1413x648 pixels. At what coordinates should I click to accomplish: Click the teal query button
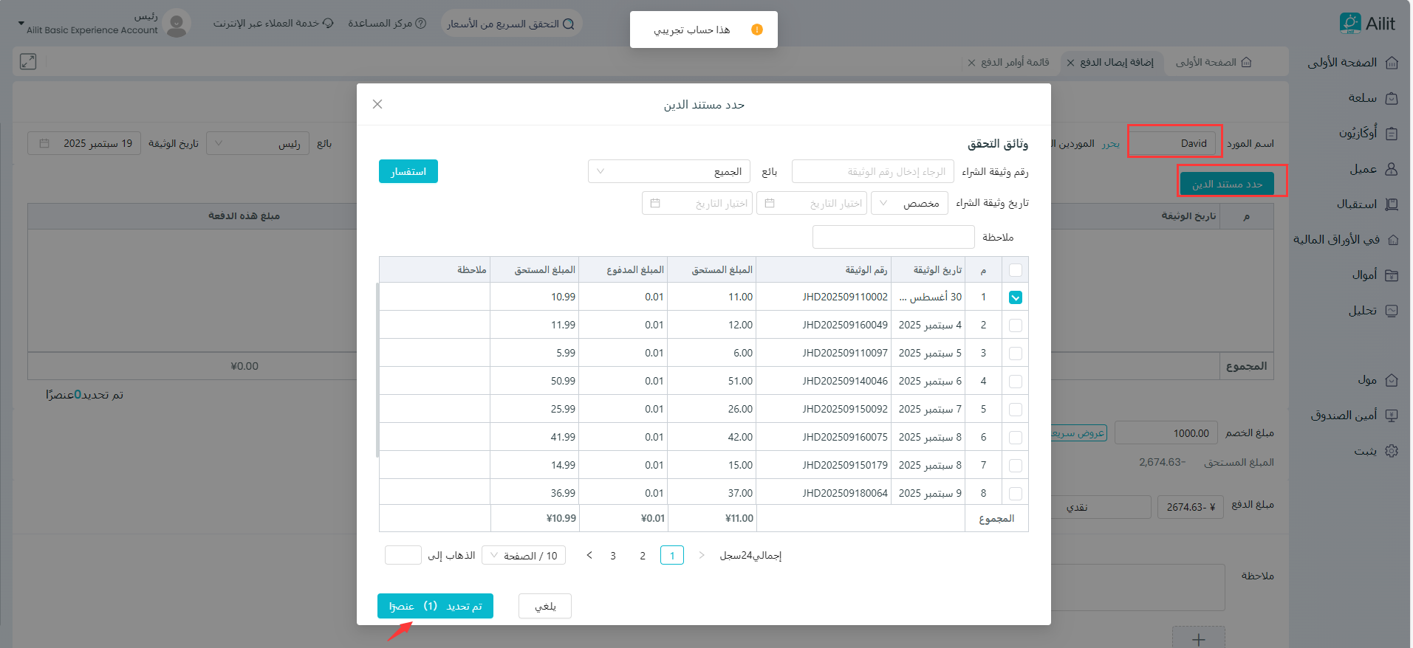408,172
